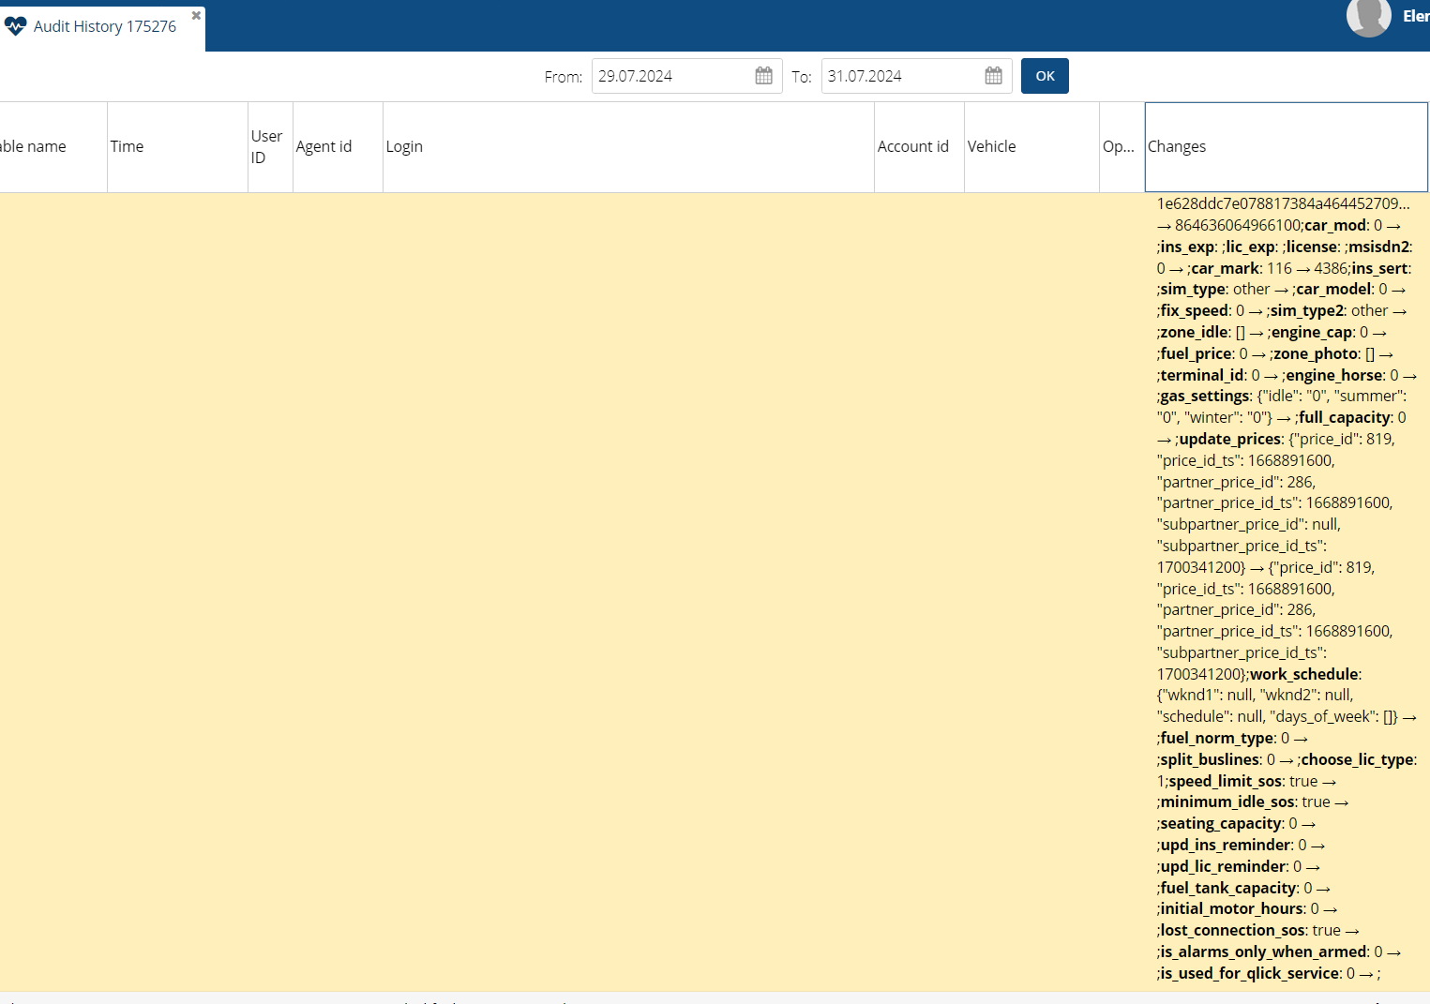Switch to the Audit History 175276 tab
Viewport: 1430px width, 1004px height.
pyautogui.click(x=104, y=27)
